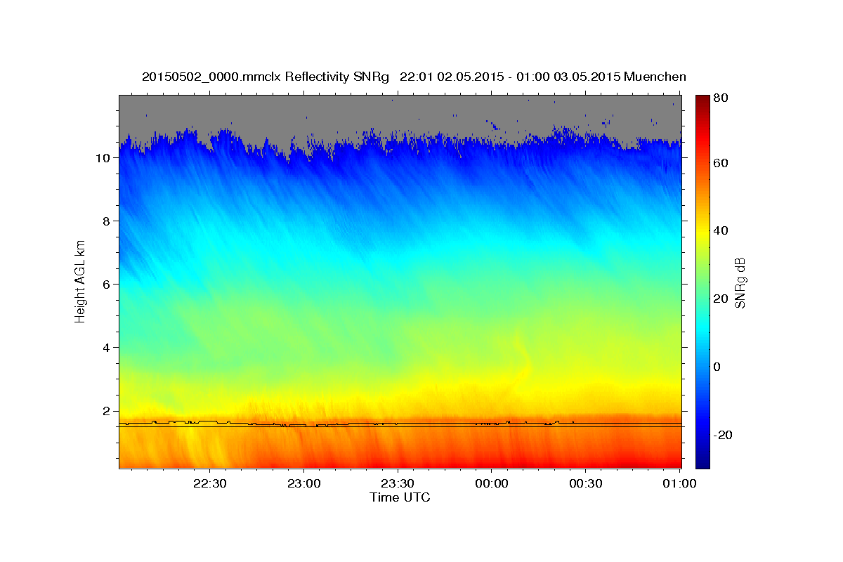843x562 pixels.
Task: Click the colorbar value -20
Action: pyautogui.click(x=721, y=435)
